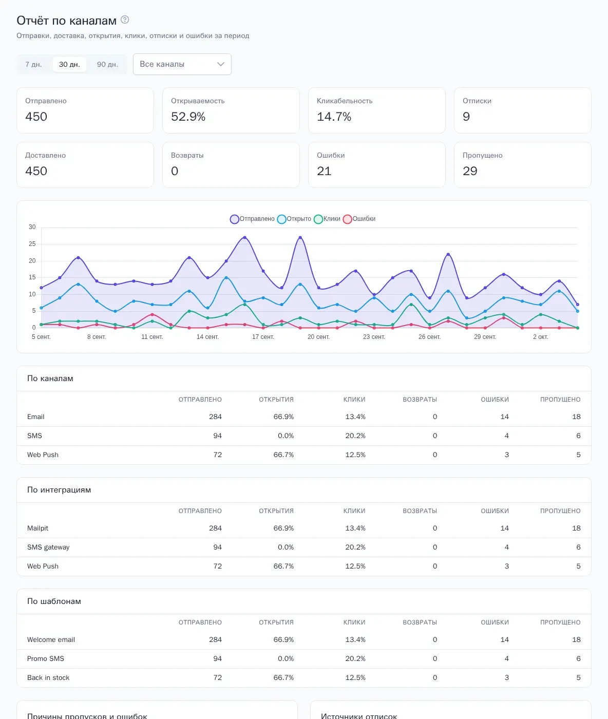Screen dimensions: 608x719
Task: Open the Все каналы dropdown
Action: pos(182,64)
